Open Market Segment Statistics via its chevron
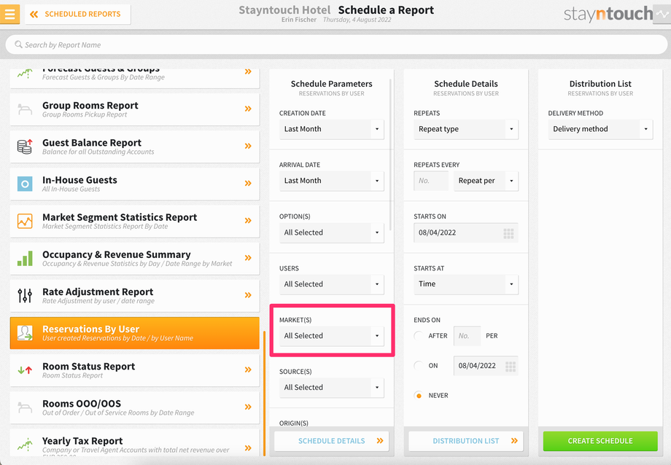 [248, 220]
